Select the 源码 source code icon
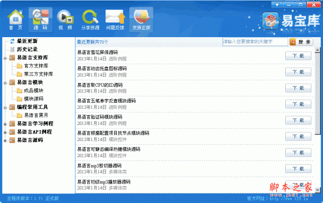This screenshot has width=323, height=203. pyautogui.click(x=40, y=20)
